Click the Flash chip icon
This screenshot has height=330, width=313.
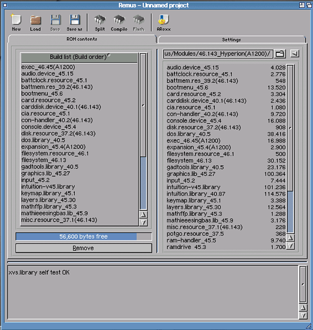pos(138,21)
